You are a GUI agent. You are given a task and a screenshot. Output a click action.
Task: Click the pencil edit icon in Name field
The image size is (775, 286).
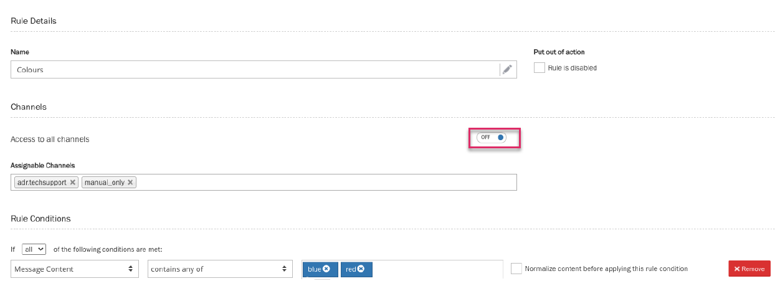tap(508, 70)
